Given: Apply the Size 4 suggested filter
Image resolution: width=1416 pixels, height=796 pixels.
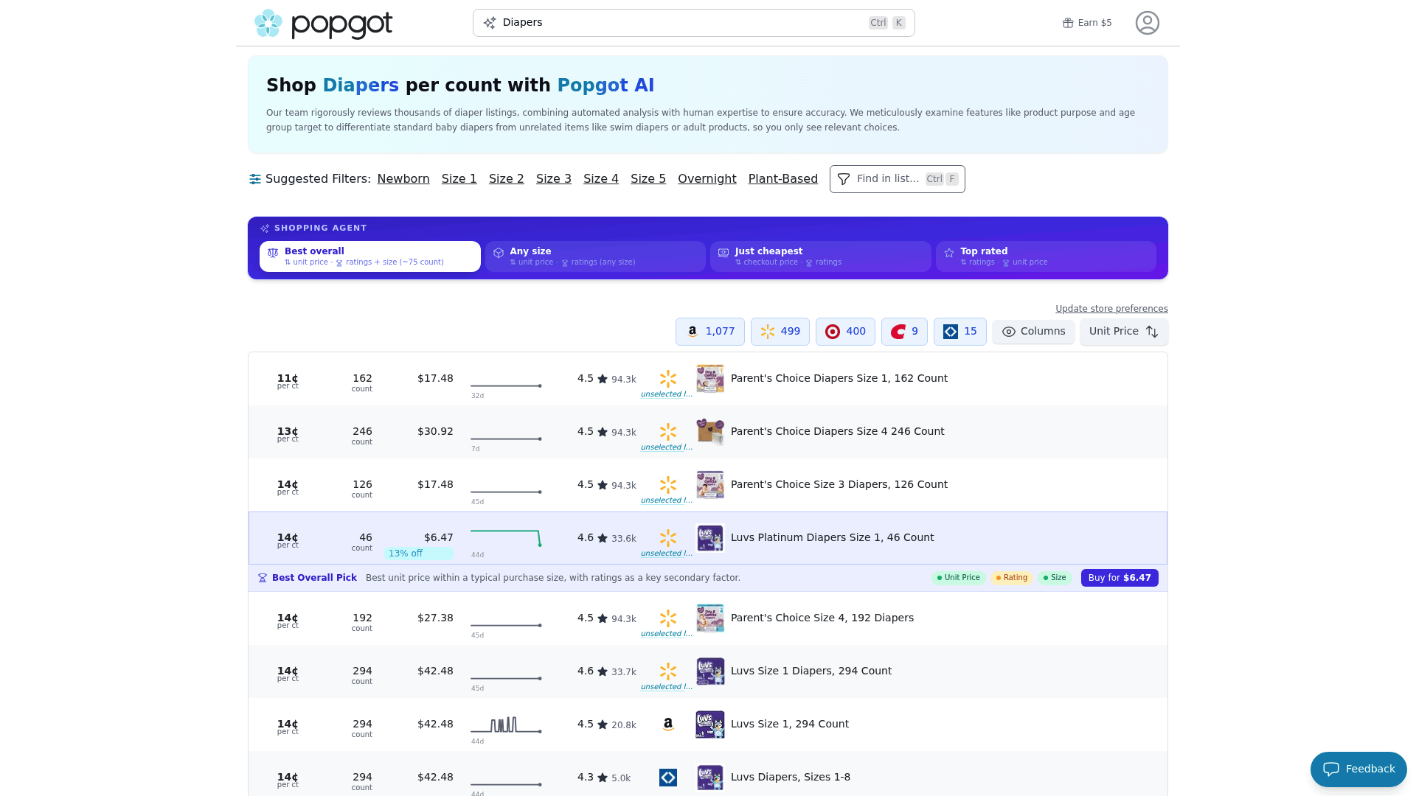Looking at the screenshot, I should [601, 179].
